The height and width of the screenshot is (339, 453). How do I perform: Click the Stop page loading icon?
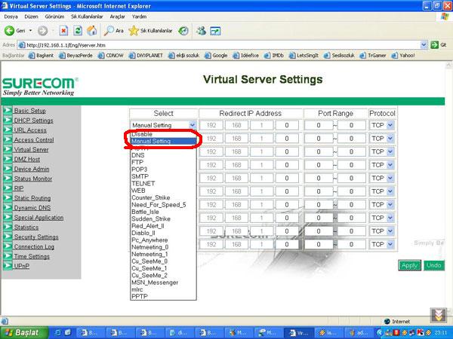[63, 31]
